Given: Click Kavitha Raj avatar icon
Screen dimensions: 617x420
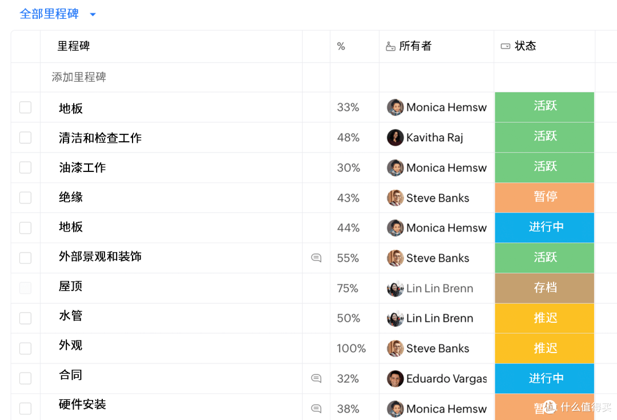Looking at the screenshot, I should 395,137.
